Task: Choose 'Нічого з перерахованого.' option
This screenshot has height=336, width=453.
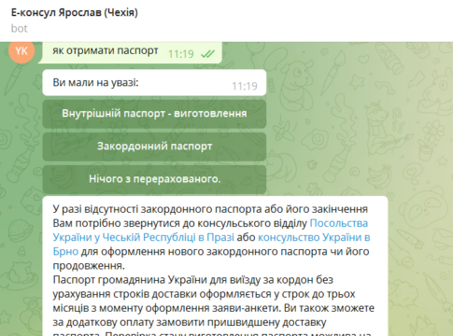Action: 154,179
